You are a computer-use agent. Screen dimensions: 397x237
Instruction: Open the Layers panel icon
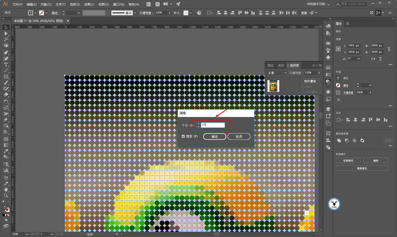click(x=328, y=109)
